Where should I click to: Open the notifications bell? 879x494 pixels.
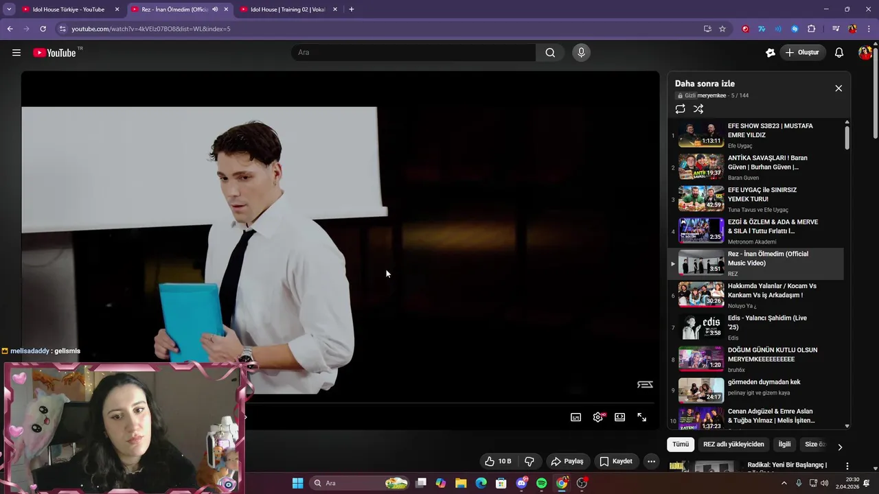pyautogui.click(x=839, y=53)
